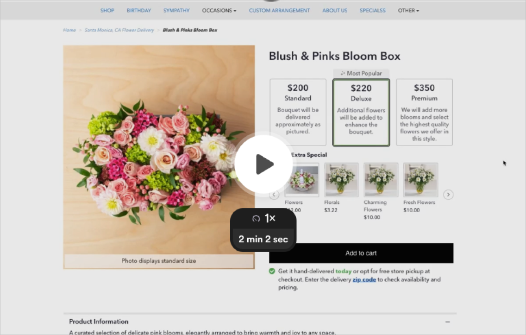
Task: Open the OTHER dropdown
Action: tap(408, 10)
